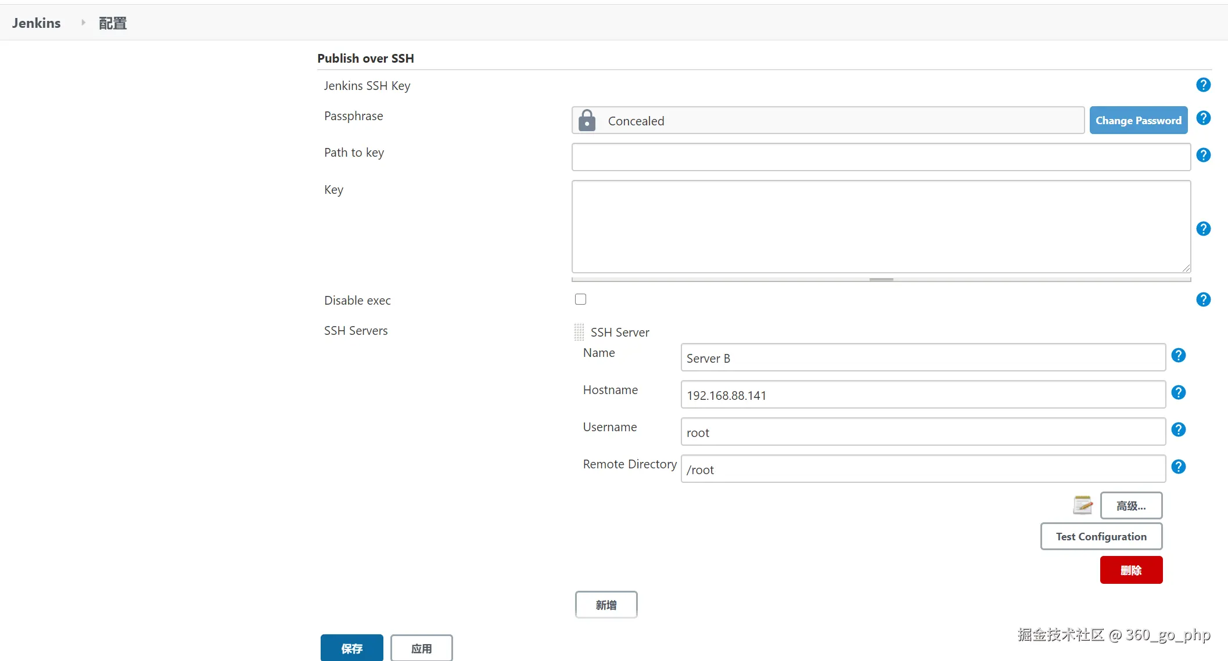The image size is (1228, 661).
Task: Open the 配置 breadcrumb item
Action: (x=113, y=23)
